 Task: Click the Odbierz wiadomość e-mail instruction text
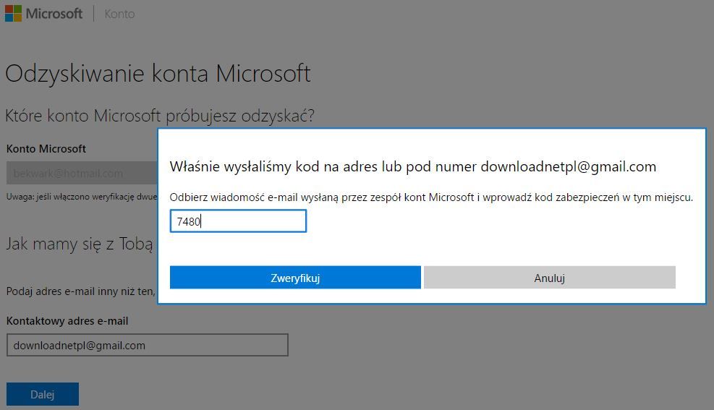(x=431, y=197)
